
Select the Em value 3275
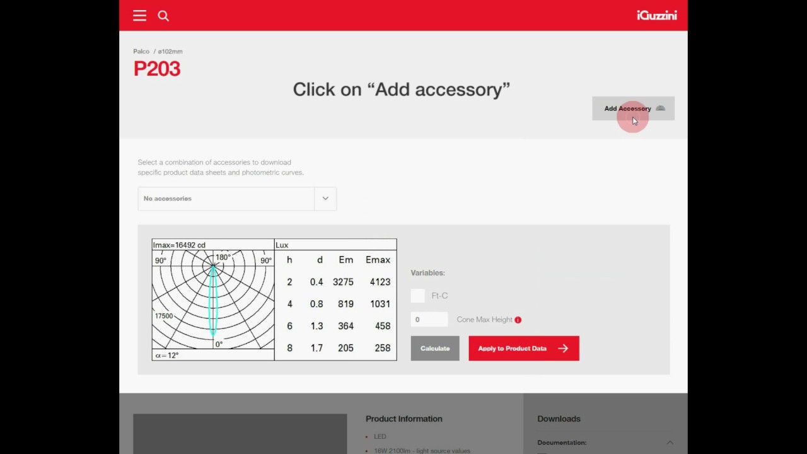click(343, 282)
